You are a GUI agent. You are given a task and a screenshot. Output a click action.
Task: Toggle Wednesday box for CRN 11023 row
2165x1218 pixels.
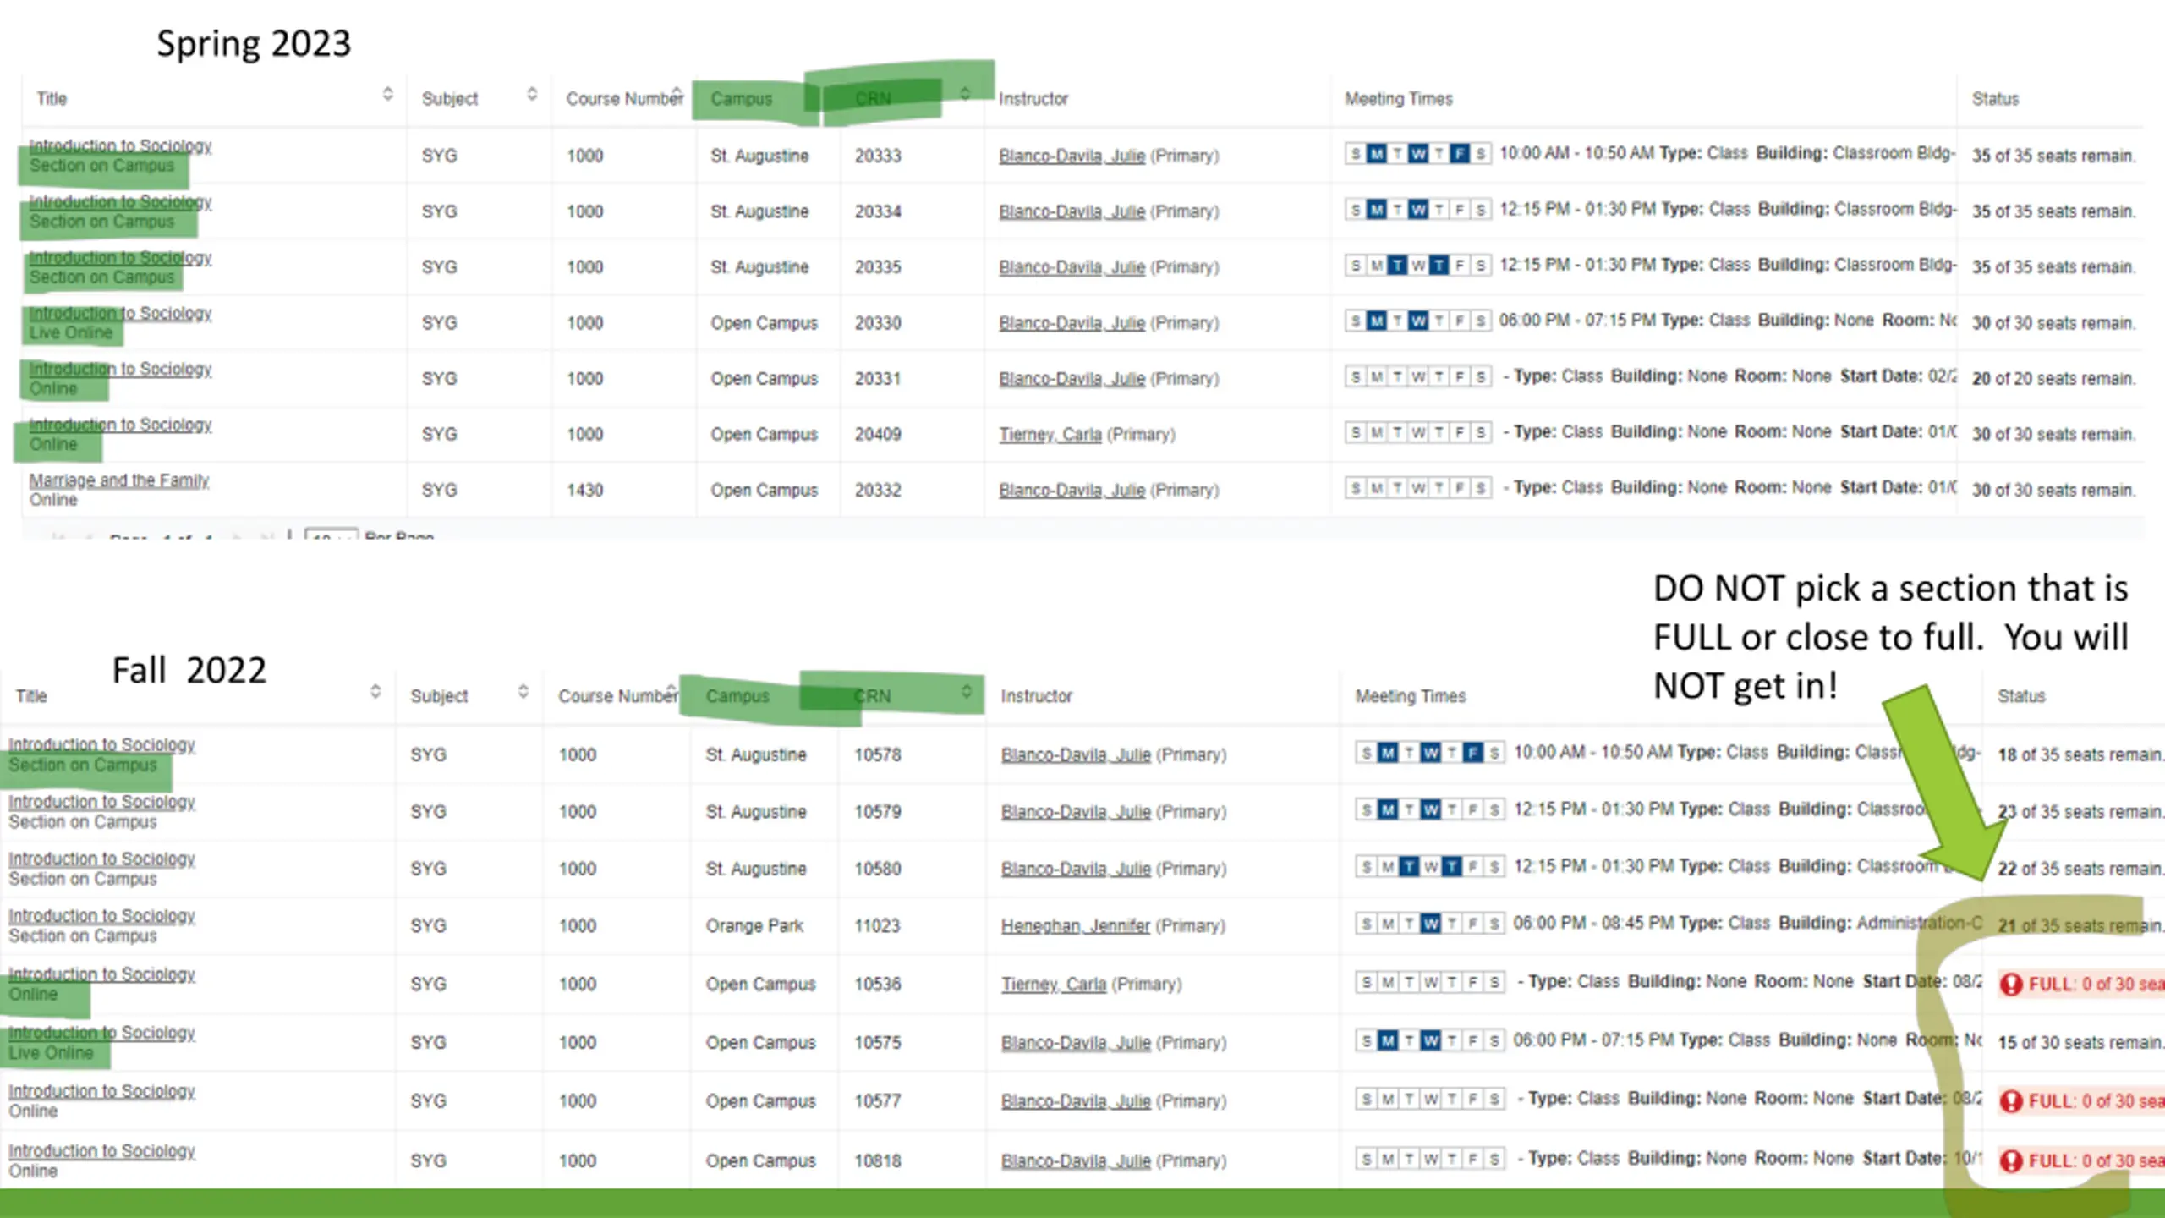[x=1430, y=923]
